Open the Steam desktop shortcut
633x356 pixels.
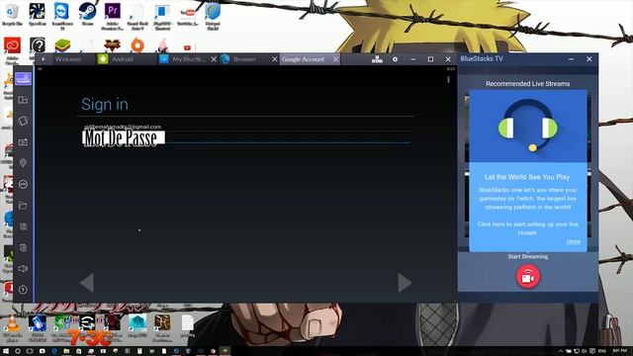tap(87, 15)
